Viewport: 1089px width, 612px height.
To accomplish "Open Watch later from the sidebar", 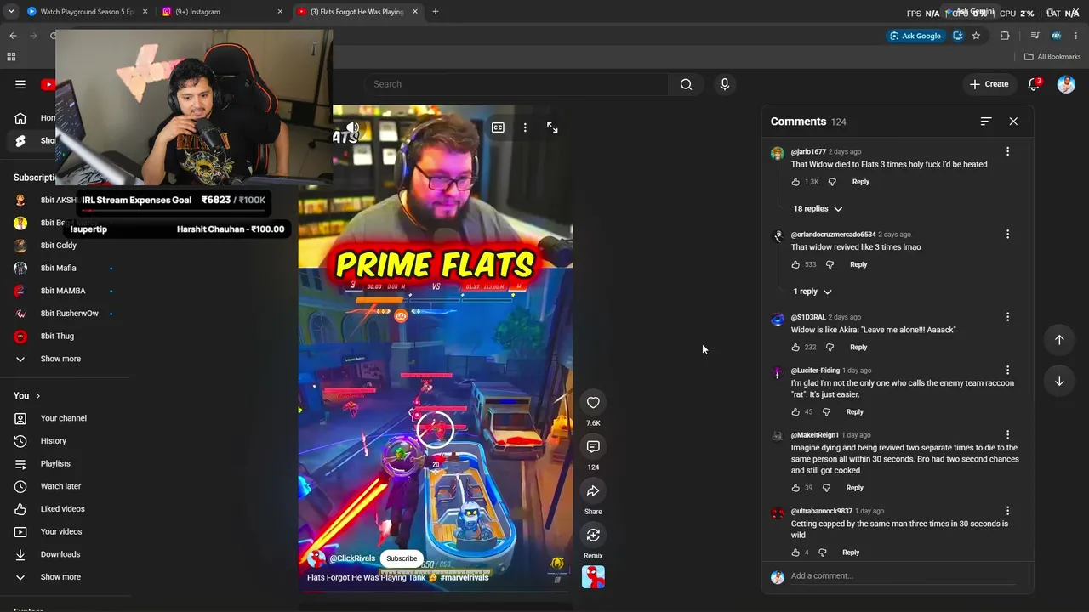I will 60,486.
